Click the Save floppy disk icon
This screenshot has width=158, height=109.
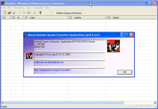[14, 13]
